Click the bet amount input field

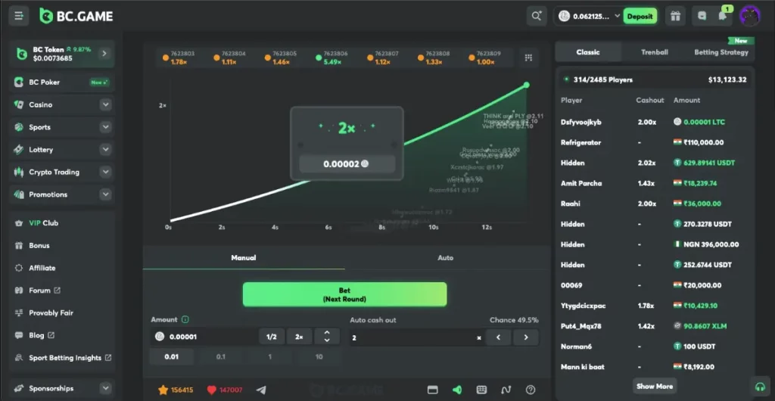click(x=204, y=337)
